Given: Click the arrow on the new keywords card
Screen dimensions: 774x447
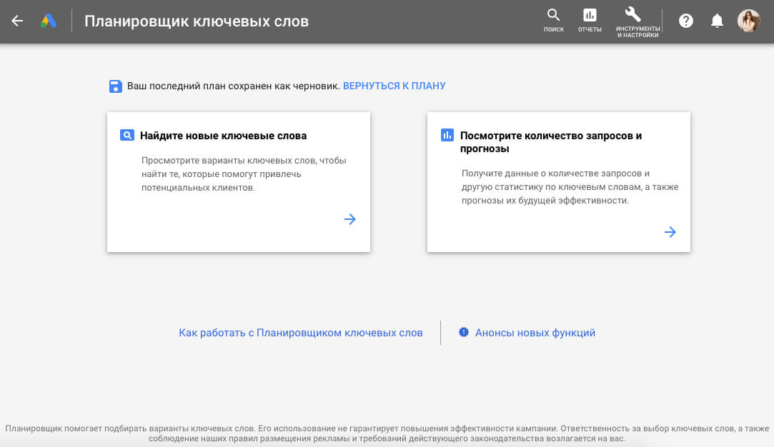Looking at the screenshot, I should coord(350,219).
